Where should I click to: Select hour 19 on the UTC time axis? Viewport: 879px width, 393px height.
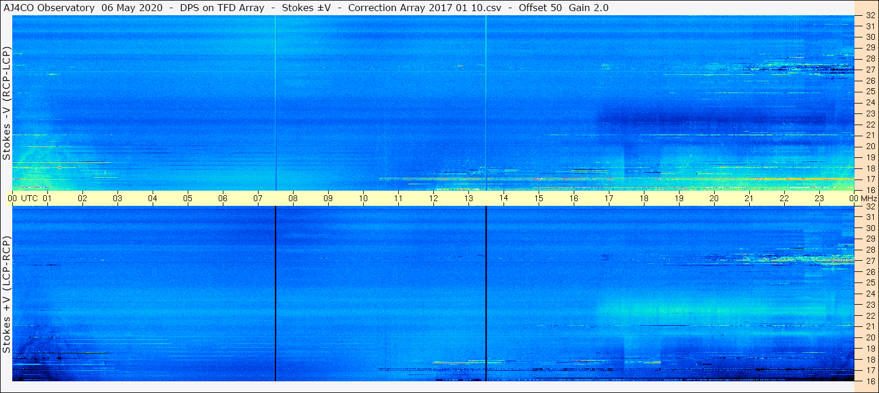[679, 198]
